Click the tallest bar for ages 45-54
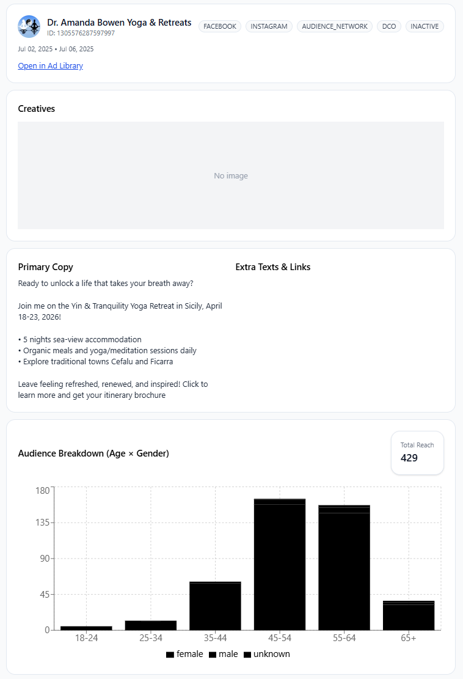This screenshot has height=679, width=463. tap(280, 564)
